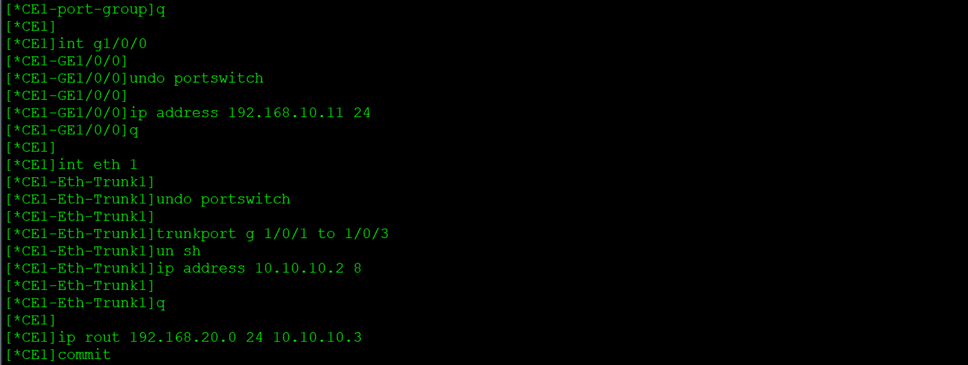Viewport: 968px width, 365px height.
Task: Click 'ip address 192.168.10.11 24' line
Action: [x=188, y=113]
